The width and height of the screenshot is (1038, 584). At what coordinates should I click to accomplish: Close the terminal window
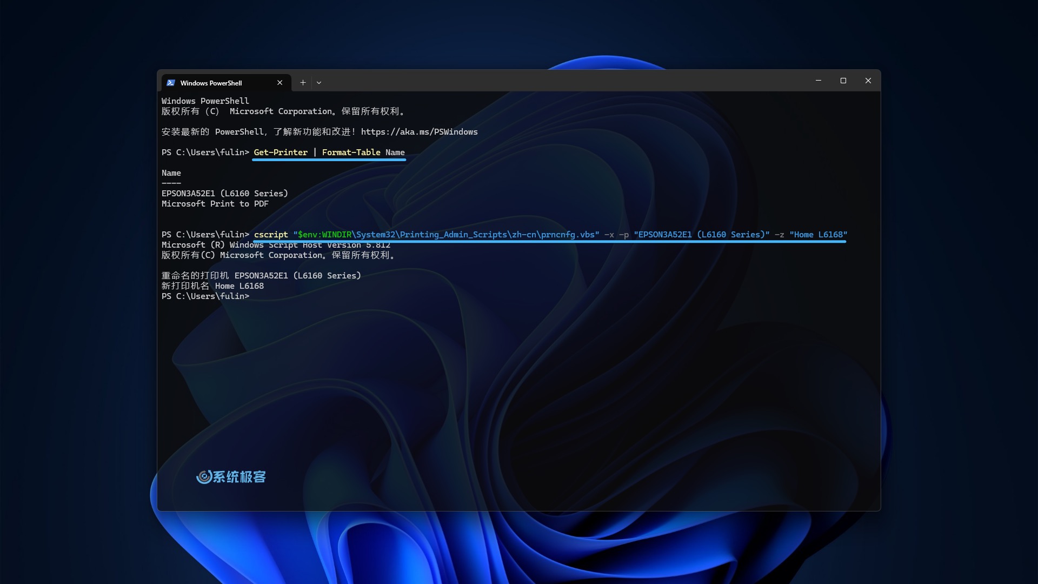click(x=868, y=81)
